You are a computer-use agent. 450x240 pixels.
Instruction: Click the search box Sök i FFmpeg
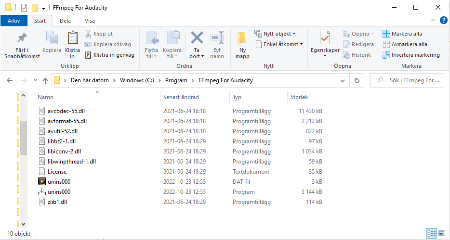coord(412,80)
